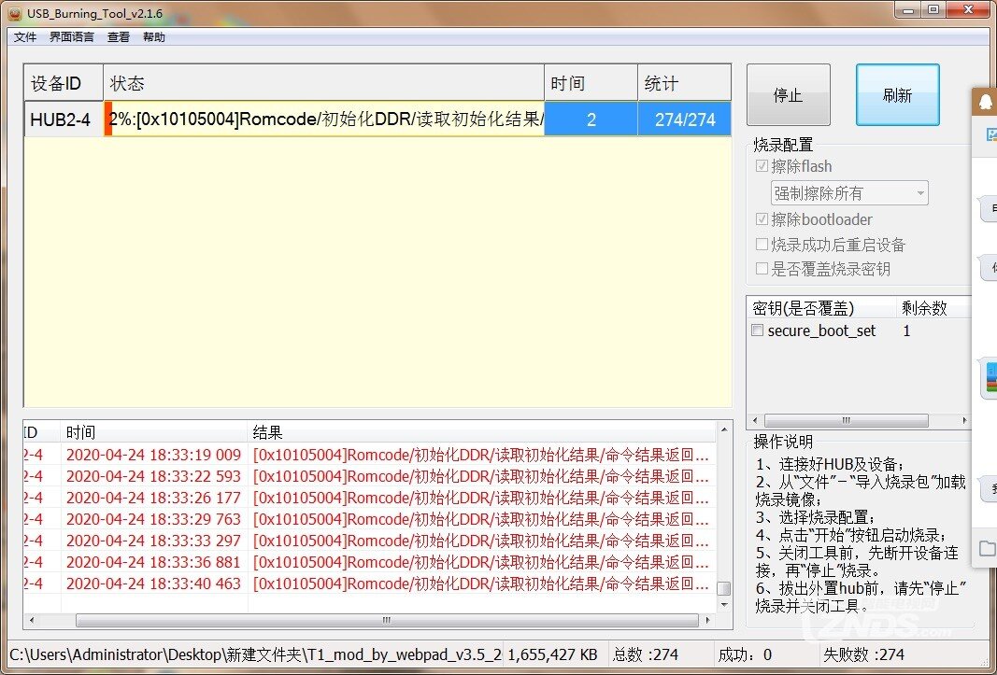Click the image file path in status bar
This screenshot has width=997, height=675.
point(256,654)
